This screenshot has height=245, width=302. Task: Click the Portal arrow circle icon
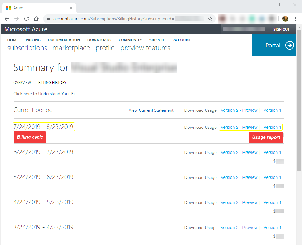pyautogui.click(x=289, y=45)
